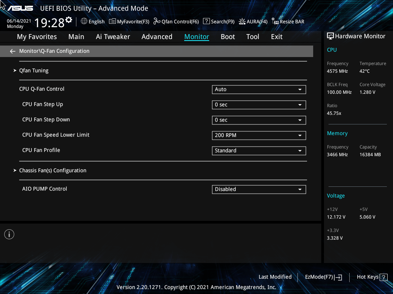
Task: Open the CPU Fan Speed Lower Limit dropdown
Action: (259, 136)
